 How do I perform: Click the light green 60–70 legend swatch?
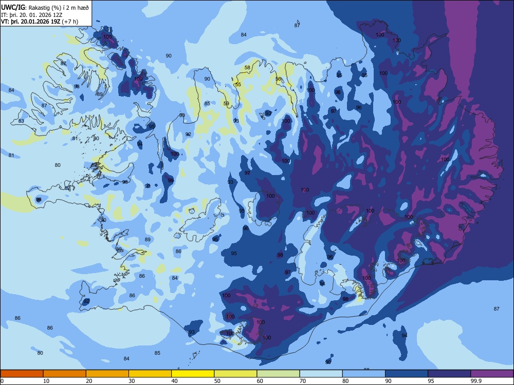point(278,374)
